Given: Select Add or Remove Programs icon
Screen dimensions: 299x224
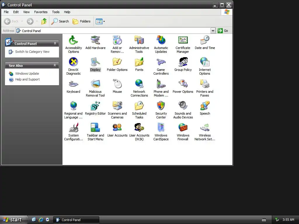Looking at the screenshot, I should tap(117, 40).
